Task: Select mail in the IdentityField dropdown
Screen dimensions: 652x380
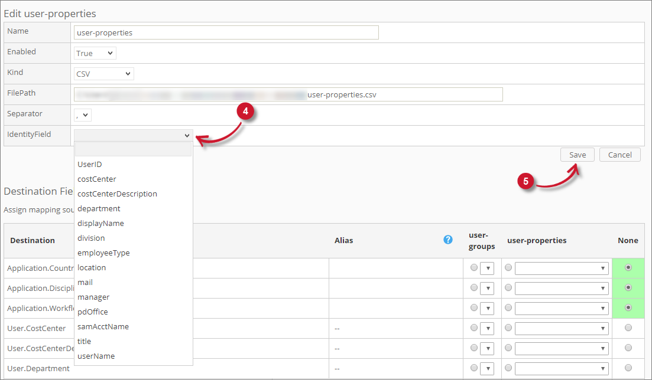Action: (85, 282)
